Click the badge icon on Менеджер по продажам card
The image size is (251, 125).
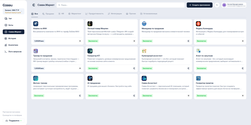click(188, 41)
